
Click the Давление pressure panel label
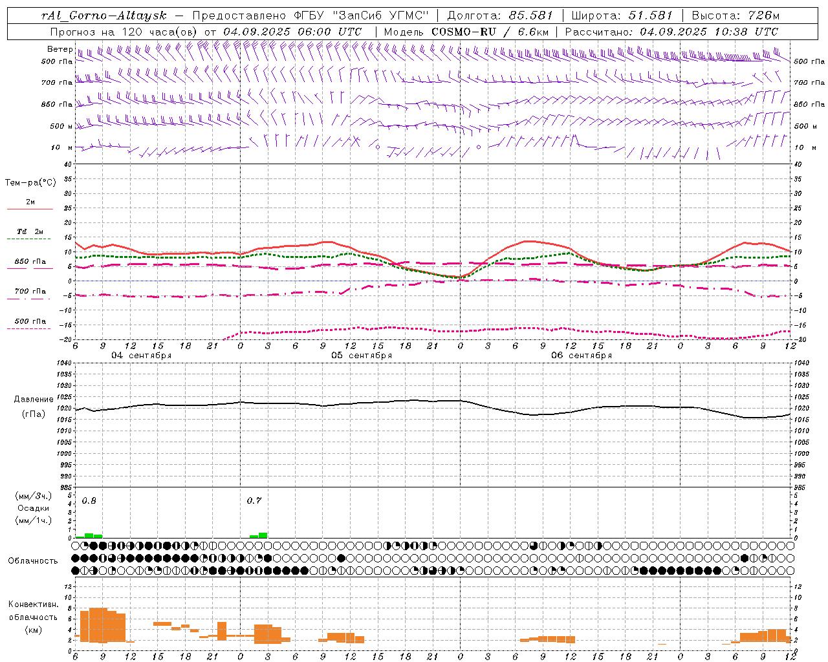pyautogui.click(x=34, y=400)
